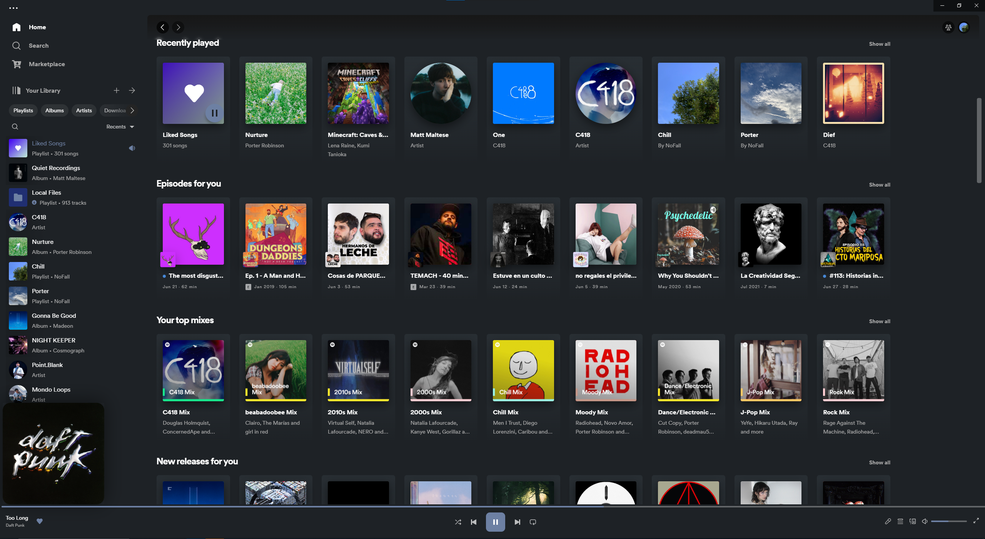Expand Your Library with the arrow
This screenshot has width=985, height=539.
[132, 90]
